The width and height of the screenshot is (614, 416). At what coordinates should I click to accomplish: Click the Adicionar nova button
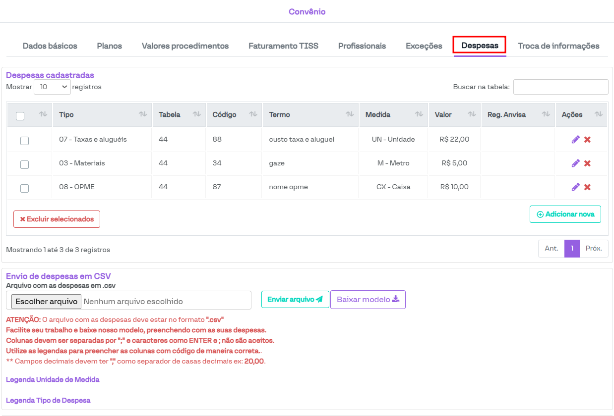point(565,214)
